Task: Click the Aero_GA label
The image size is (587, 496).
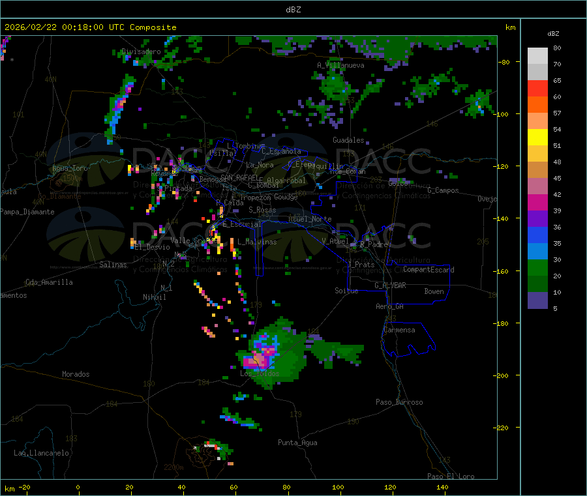Action: click(390, 306)
